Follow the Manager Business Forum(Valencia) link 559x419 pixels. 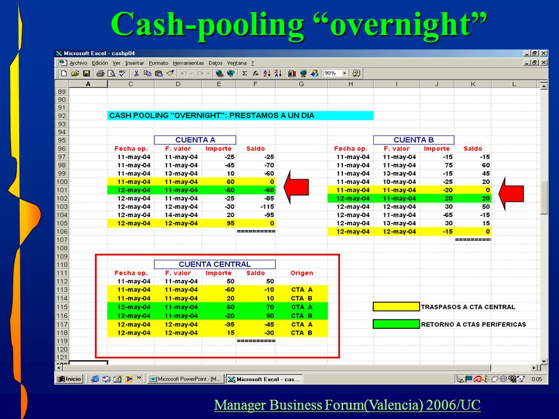pyautogui.click(x=347, y=405)
